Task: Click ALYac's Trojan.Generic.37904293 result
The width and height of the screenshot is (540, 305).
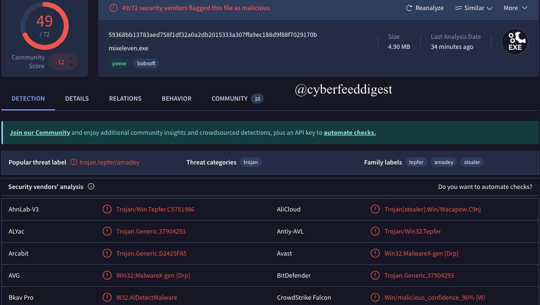Action: click(x=151, y=232)
